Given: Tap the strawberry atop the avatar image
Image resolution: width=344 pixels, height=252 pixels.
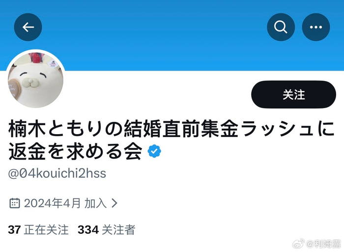Looking at the screenshot, I should [37, 57].
